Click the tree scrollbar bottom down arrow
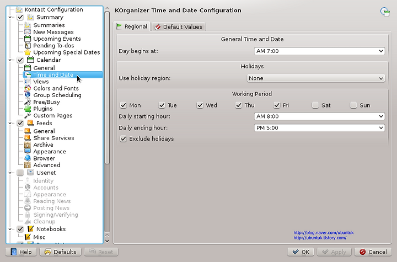Viewport: 397px width, 262px height. (107, 241)
